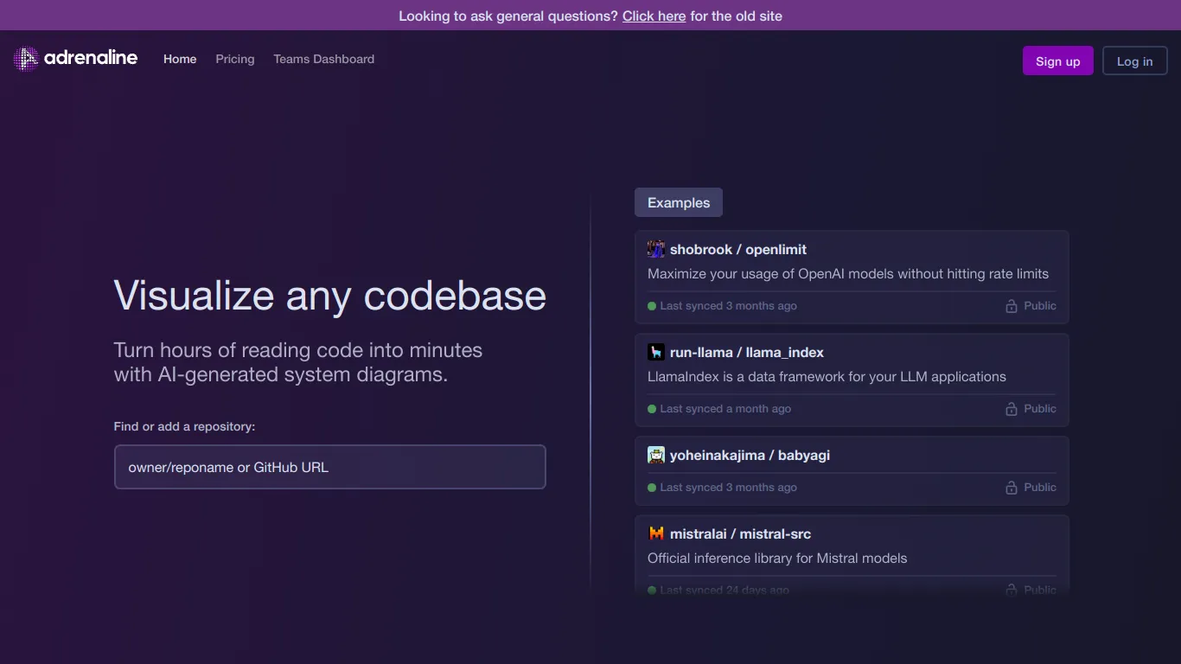Screen dimensions: 1181x664
Task: Open yoheinakajima / babyagi repository
Action: click(x=750, y=455)
